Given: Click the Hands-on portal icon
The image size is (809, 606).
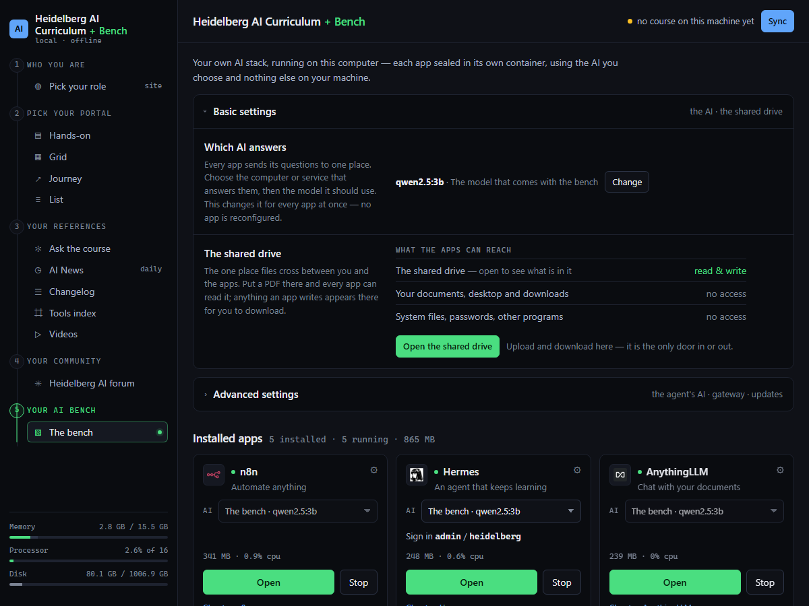Looking at the screenshot, I should pos(38,135).
